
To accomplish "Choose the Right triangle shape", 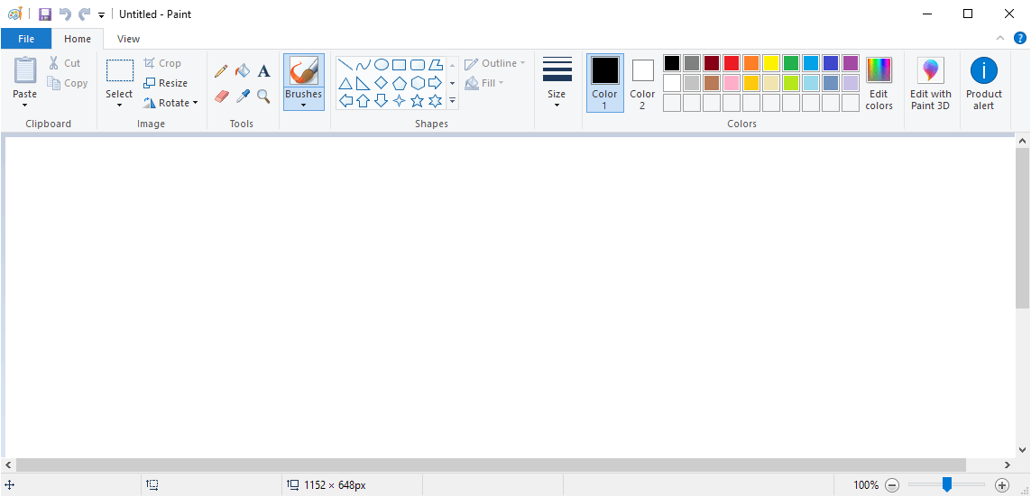I will [363, 83].
